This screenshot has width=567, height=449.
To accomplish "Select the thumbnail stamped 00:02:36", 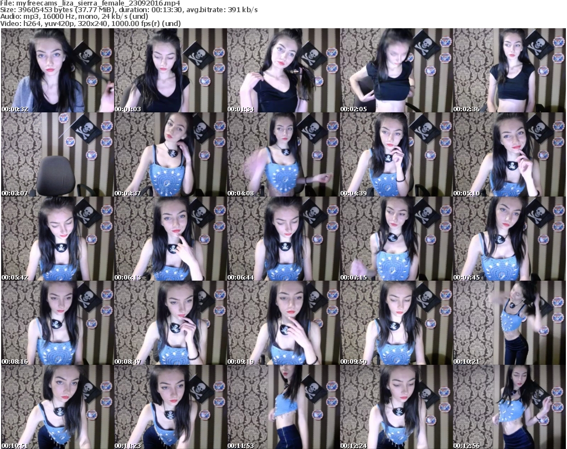I will coord(509,70).
